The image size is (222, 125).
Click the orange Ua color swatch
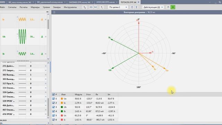coord(62,99)
